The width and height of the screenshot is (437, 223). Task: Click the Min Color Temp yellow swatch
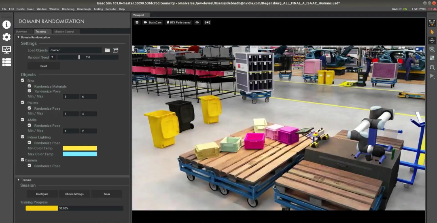coord(80,148)
